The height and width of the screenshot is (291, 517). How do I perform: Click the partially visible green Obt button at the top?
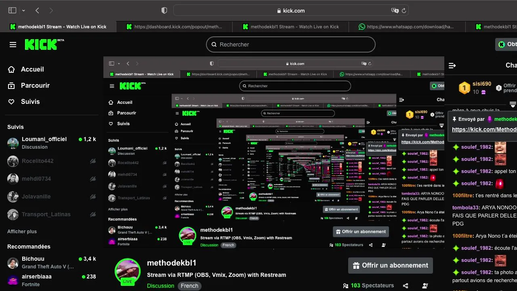click(506, 44)
